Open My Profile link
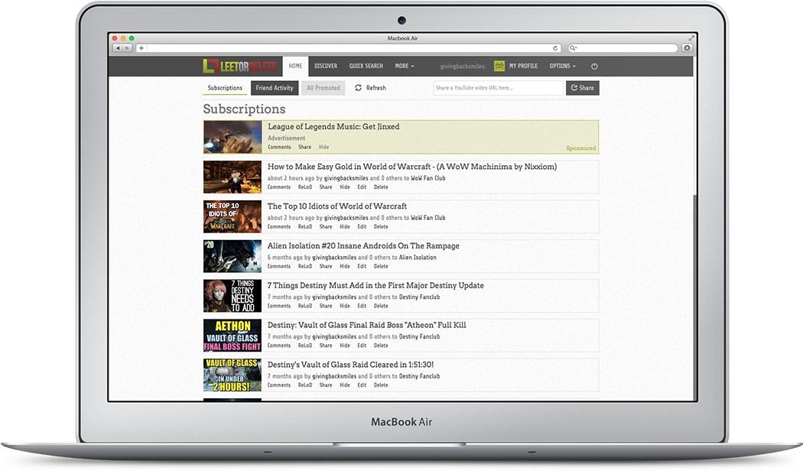Viewport: 803px width, 474px height. pyautogui.click(x=523, y=66)
